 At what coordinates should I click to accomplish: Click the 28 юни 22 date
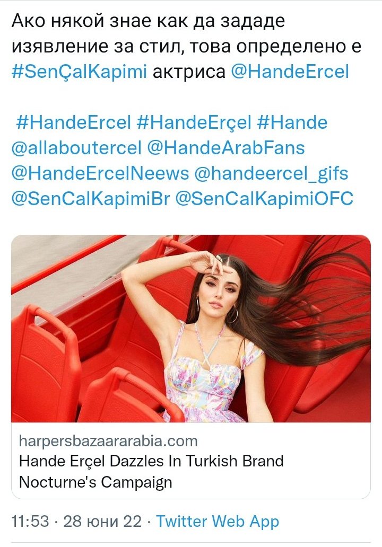coord(102,522)
